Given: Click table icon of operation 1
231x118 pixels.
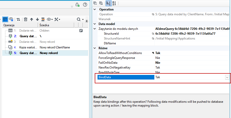Looking at the screenshot, I should (10, 31).
